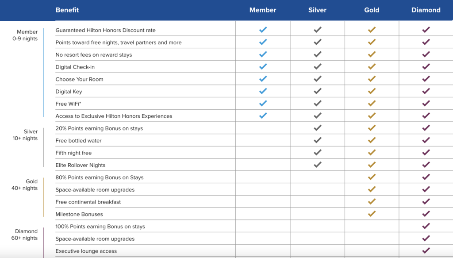This screenshot has height=258, width=453.
Task: Select the Diamond column header
Action: click(x=426, y=10)
